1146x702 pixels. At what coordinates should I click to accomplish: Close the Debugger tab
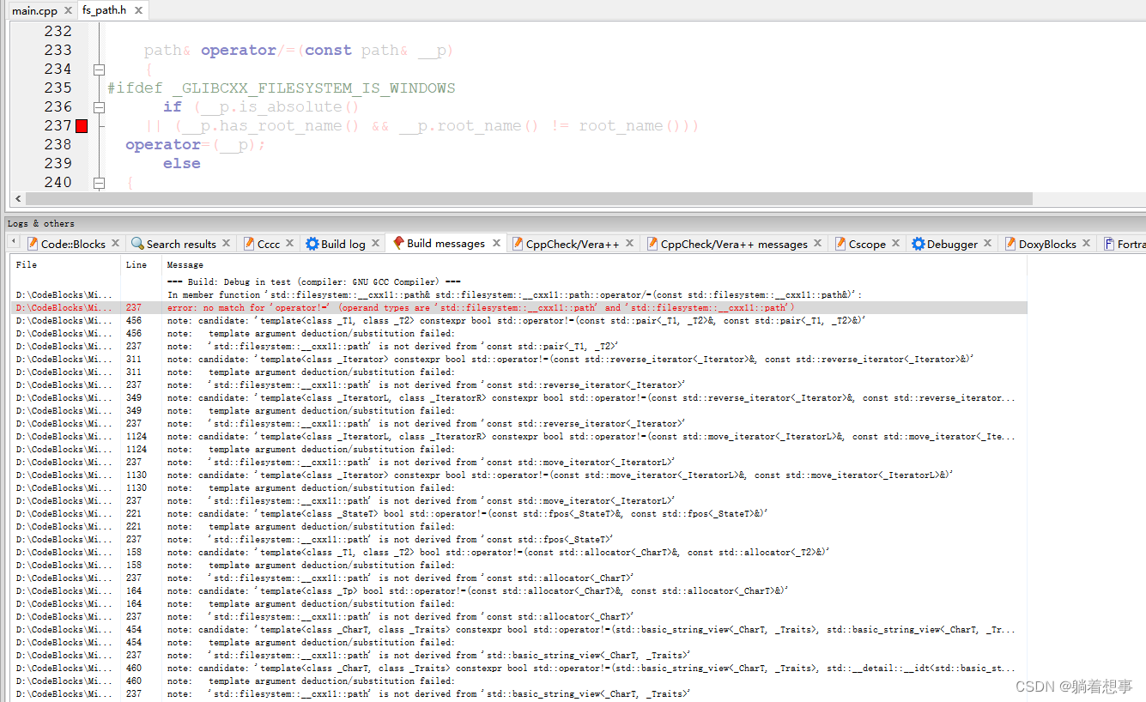point(989,244)
